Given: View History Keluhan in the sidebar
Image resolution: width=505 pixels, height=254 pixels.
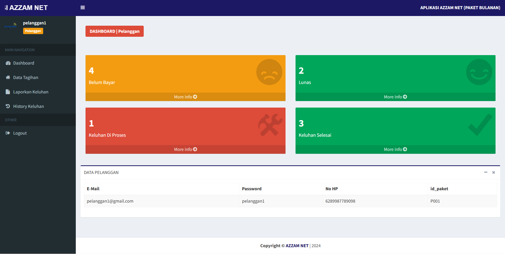Looking at the screenshot, I should (x=28, y=106).
